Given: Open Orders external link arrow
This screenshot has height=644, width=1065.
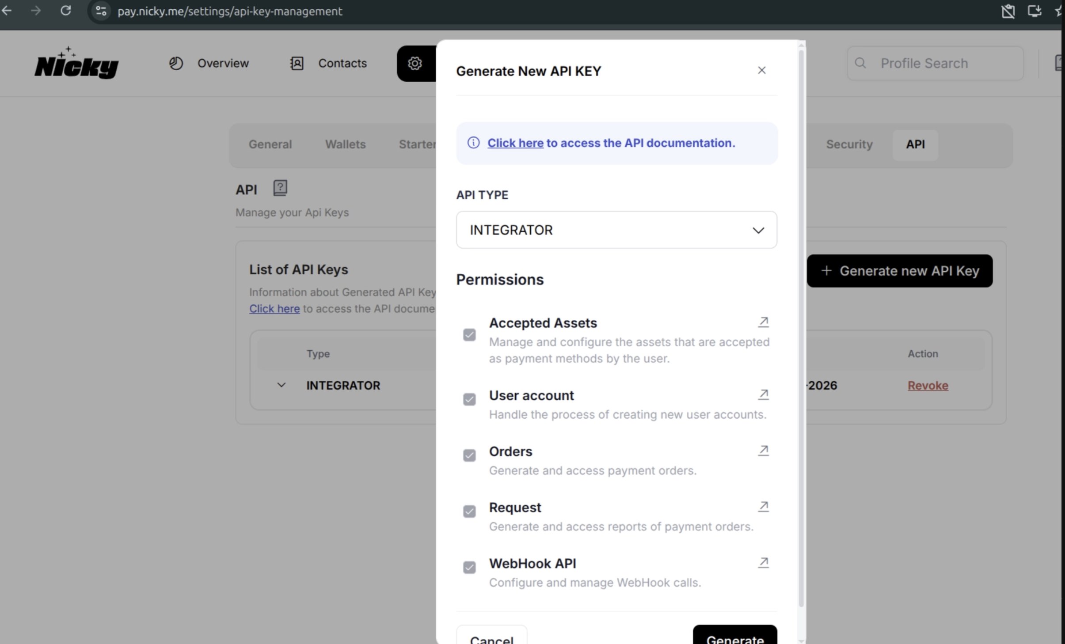Looking at the screenshot, I should click(x=763, y=451).
